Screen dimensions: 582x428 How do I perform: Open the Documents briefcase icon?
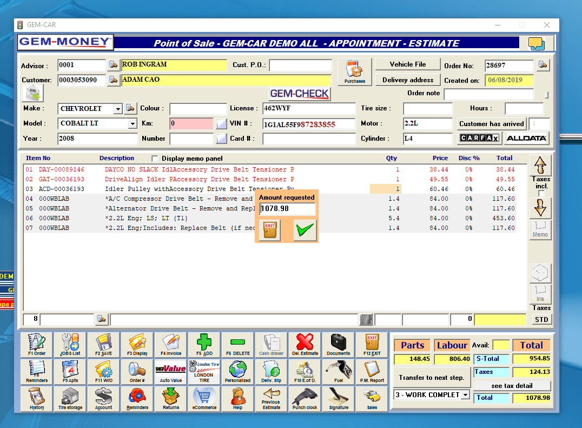(338, 345)
